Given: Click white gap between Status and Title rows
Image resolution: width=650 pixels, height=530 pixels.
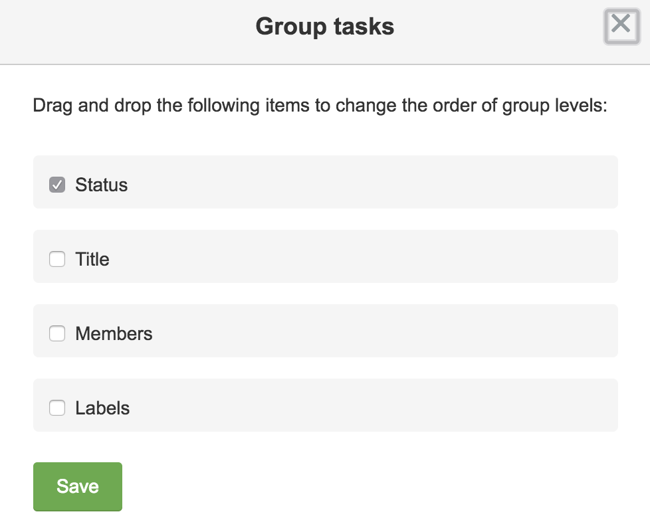Looking at the screenshot, I should pos(325,219).
